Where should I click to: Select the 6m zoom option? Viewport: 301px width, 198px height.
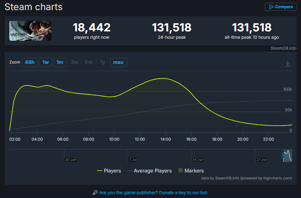[89, 62]
